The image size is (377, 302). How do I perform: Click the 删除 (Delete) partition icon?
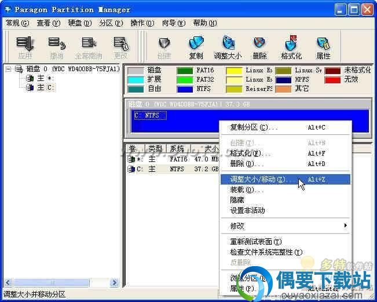coord(259,44)
